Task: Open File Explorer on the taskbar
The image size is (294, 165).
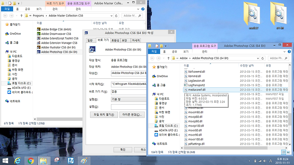Action: 44,161
